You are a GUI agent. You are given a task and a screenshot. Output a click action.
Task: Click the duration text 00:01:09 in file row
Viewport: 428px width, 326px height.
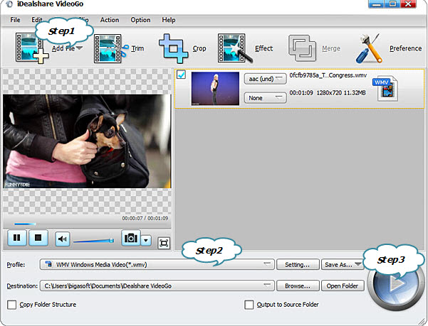[x=301, y=93]
